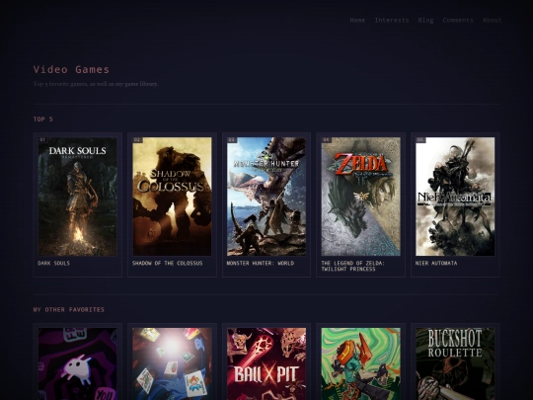Open the Dark Souls cover art
This screenshot has height=400, width=533.
click(x=78, y=197)
